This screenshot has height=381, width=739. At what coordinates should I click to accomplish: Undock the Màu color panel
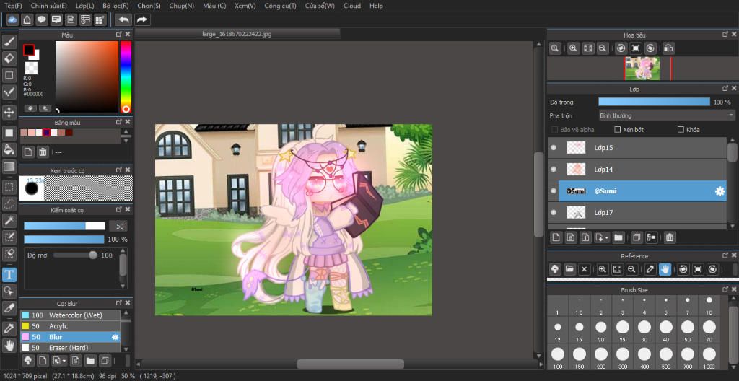119,35
